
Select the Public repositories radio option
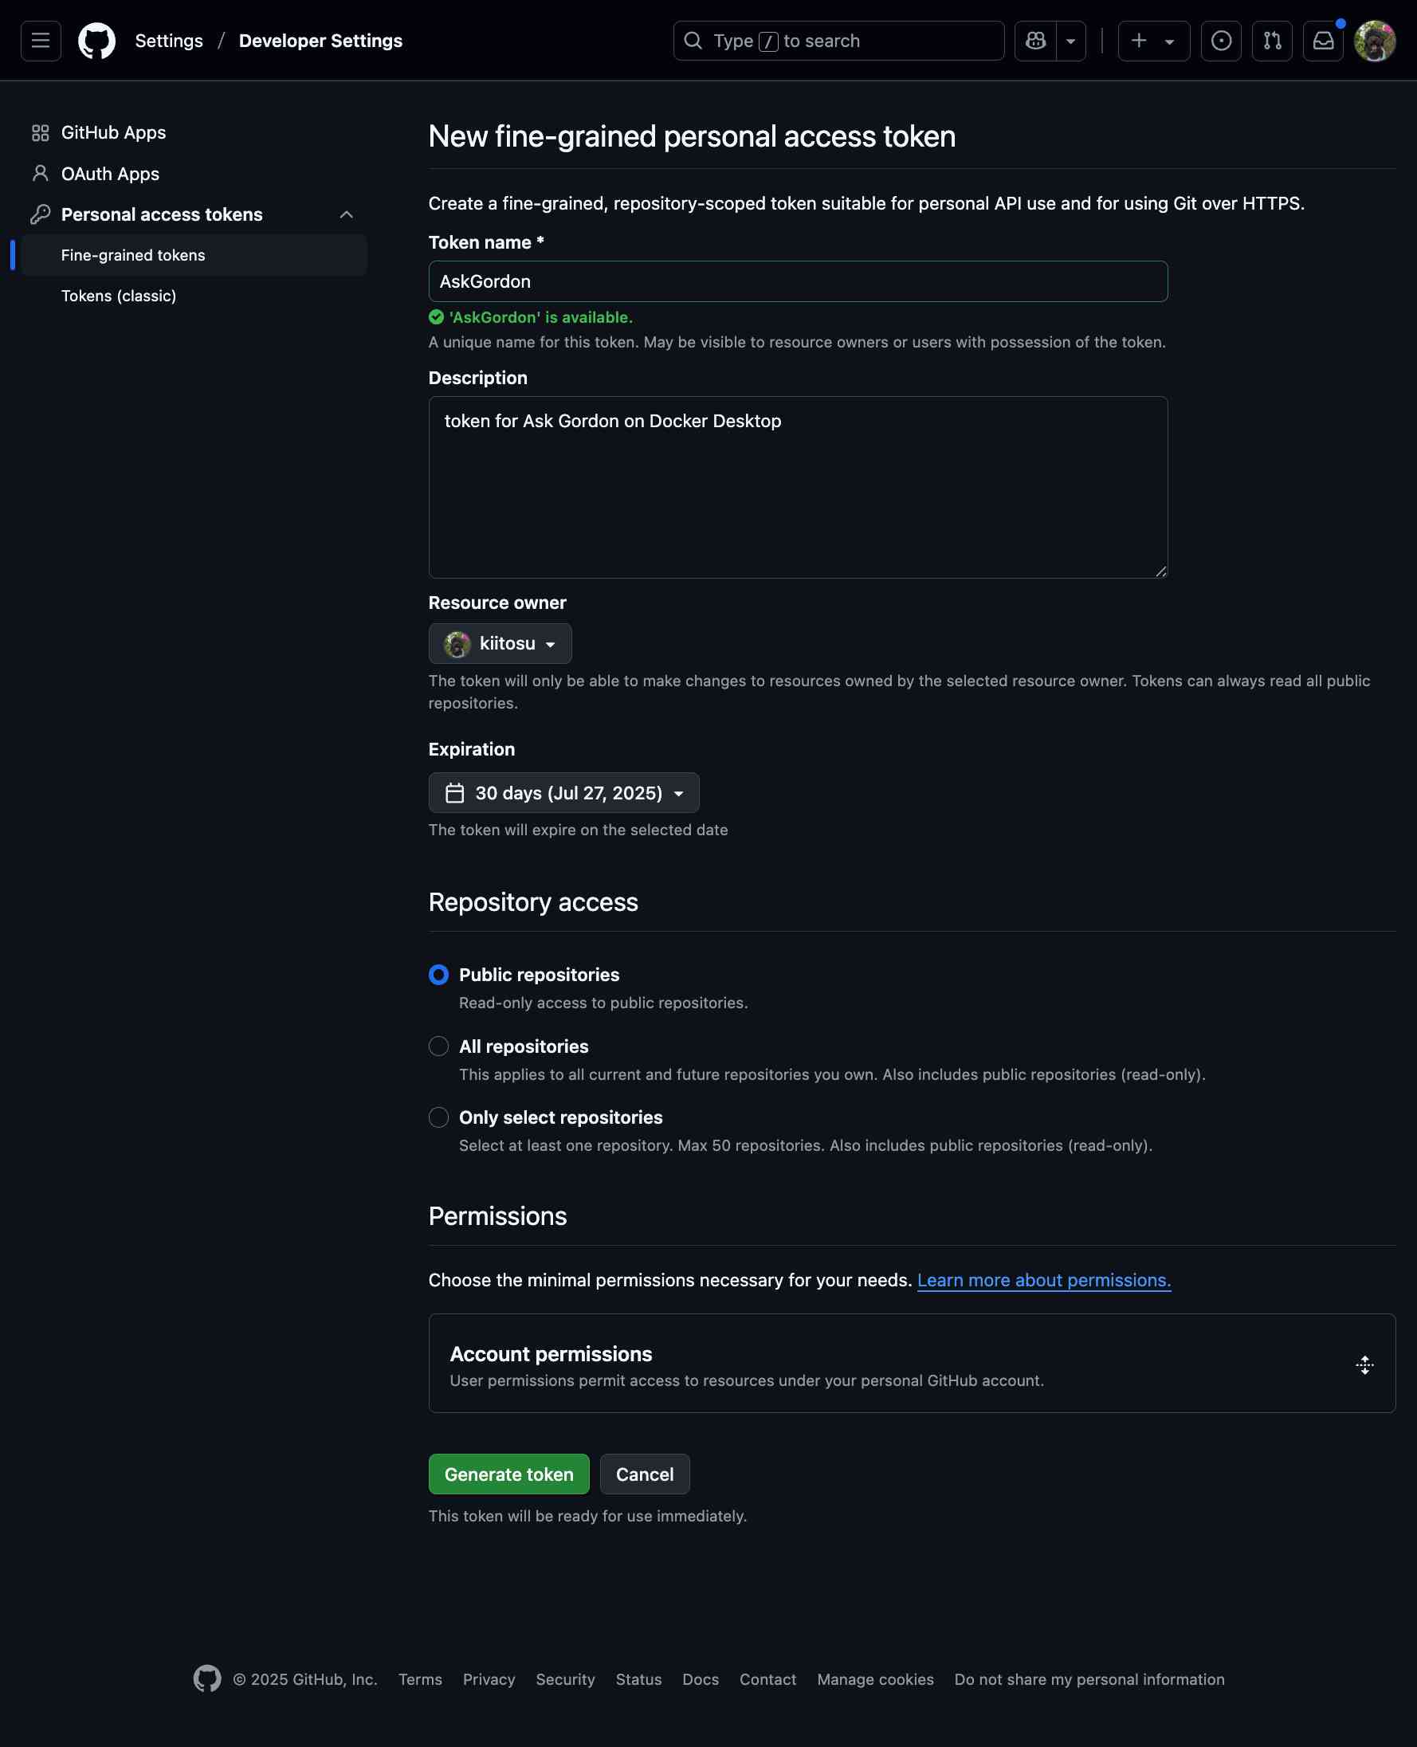click(x=438, y=975)
